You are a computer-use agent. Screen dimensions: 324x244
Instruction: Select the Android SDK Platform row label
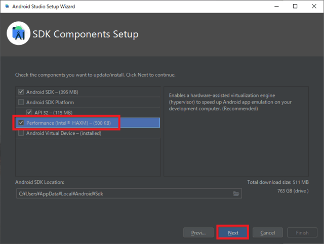(x=50, y=102)
